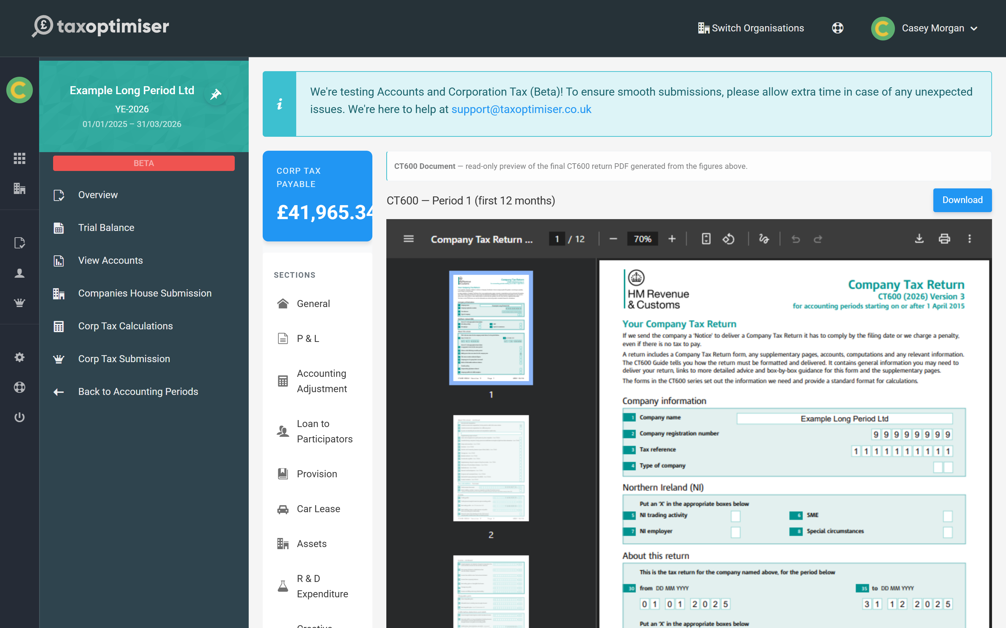The image size is (1006, 628).
Task: Go to View Accounts
Action: [x=144, y=260]
